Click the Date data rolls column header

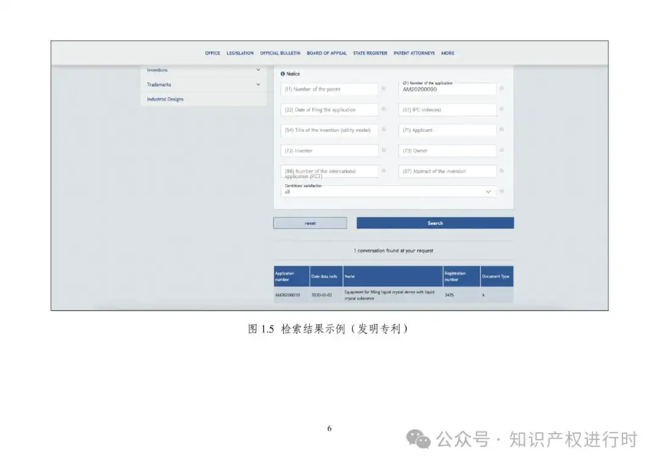[x=326, y=276]
